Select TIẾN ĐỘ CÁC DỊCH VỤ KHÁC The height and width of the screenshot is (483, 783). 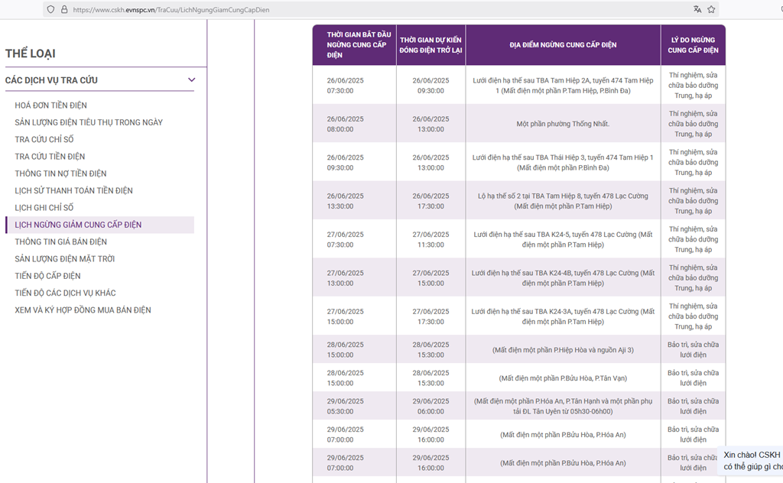pos(63,293)
